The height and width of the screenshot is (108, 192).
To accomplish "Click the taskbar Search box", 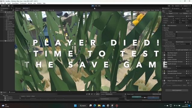I will coord(83,106).
